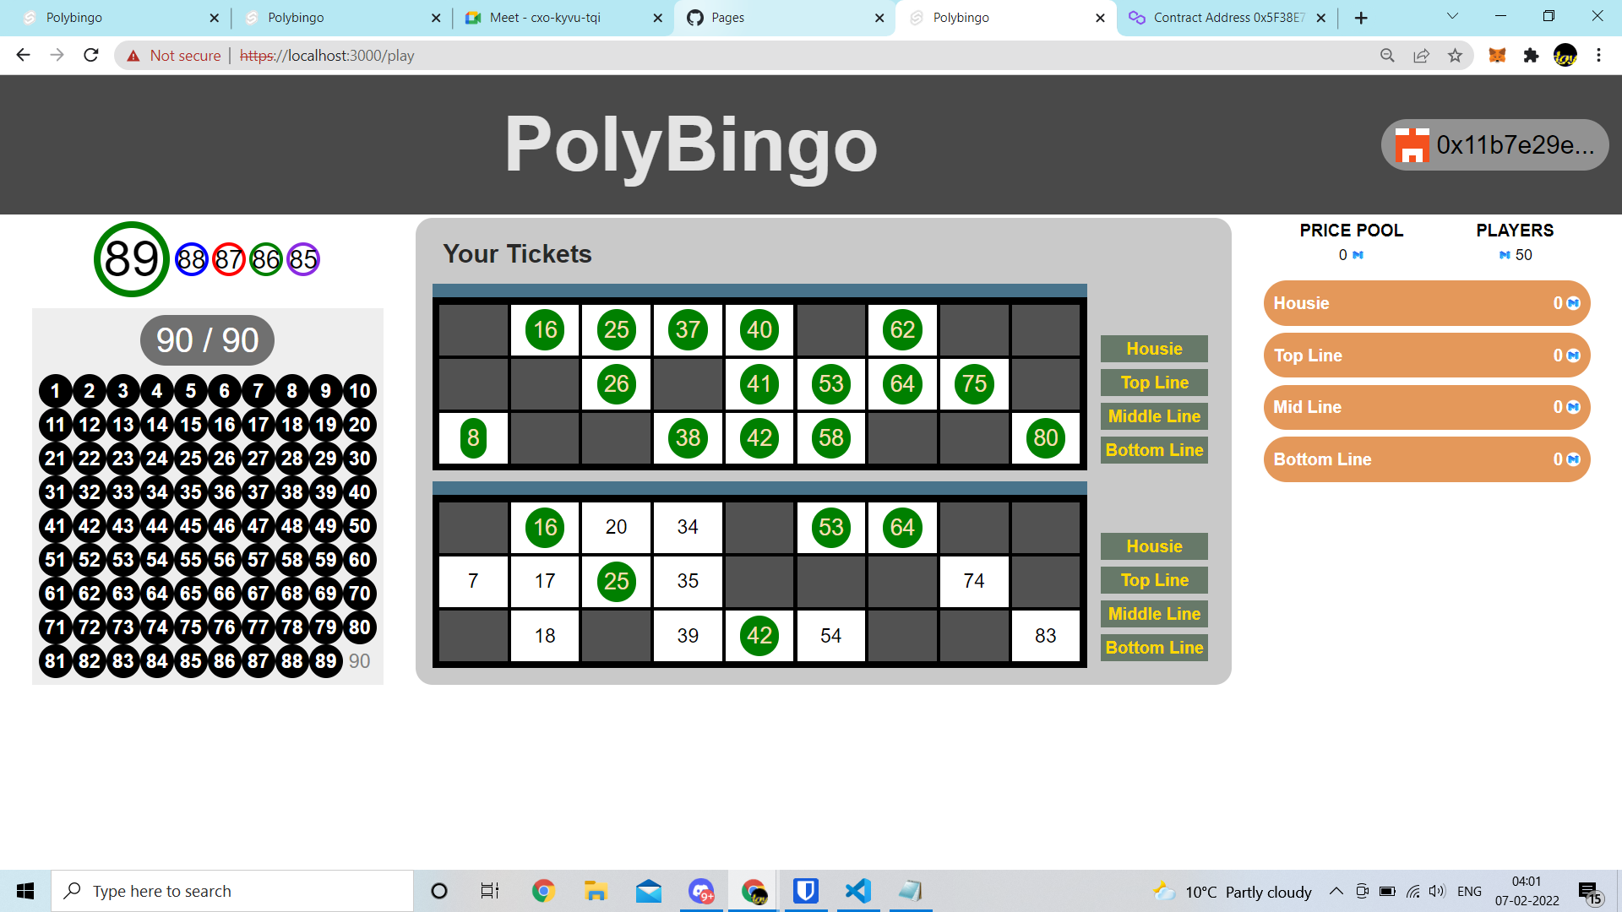Toggle marked 80 on first ticket
Viewport: 1622px width, 912px height.
click(1046, 438)
